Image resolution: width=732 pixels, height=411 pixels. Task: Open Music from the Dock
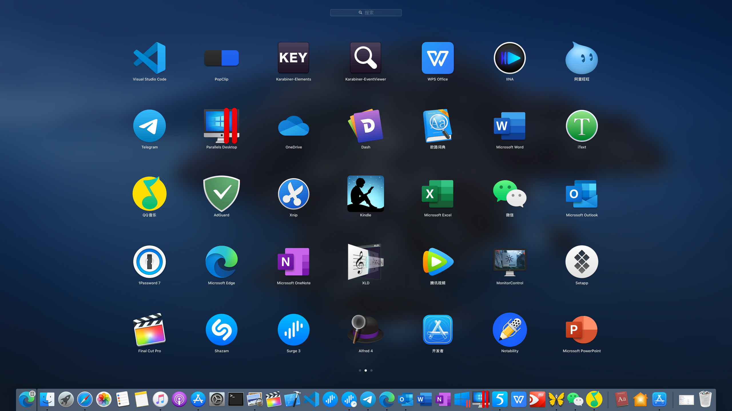pyautogui.click(x=160, y=399)
